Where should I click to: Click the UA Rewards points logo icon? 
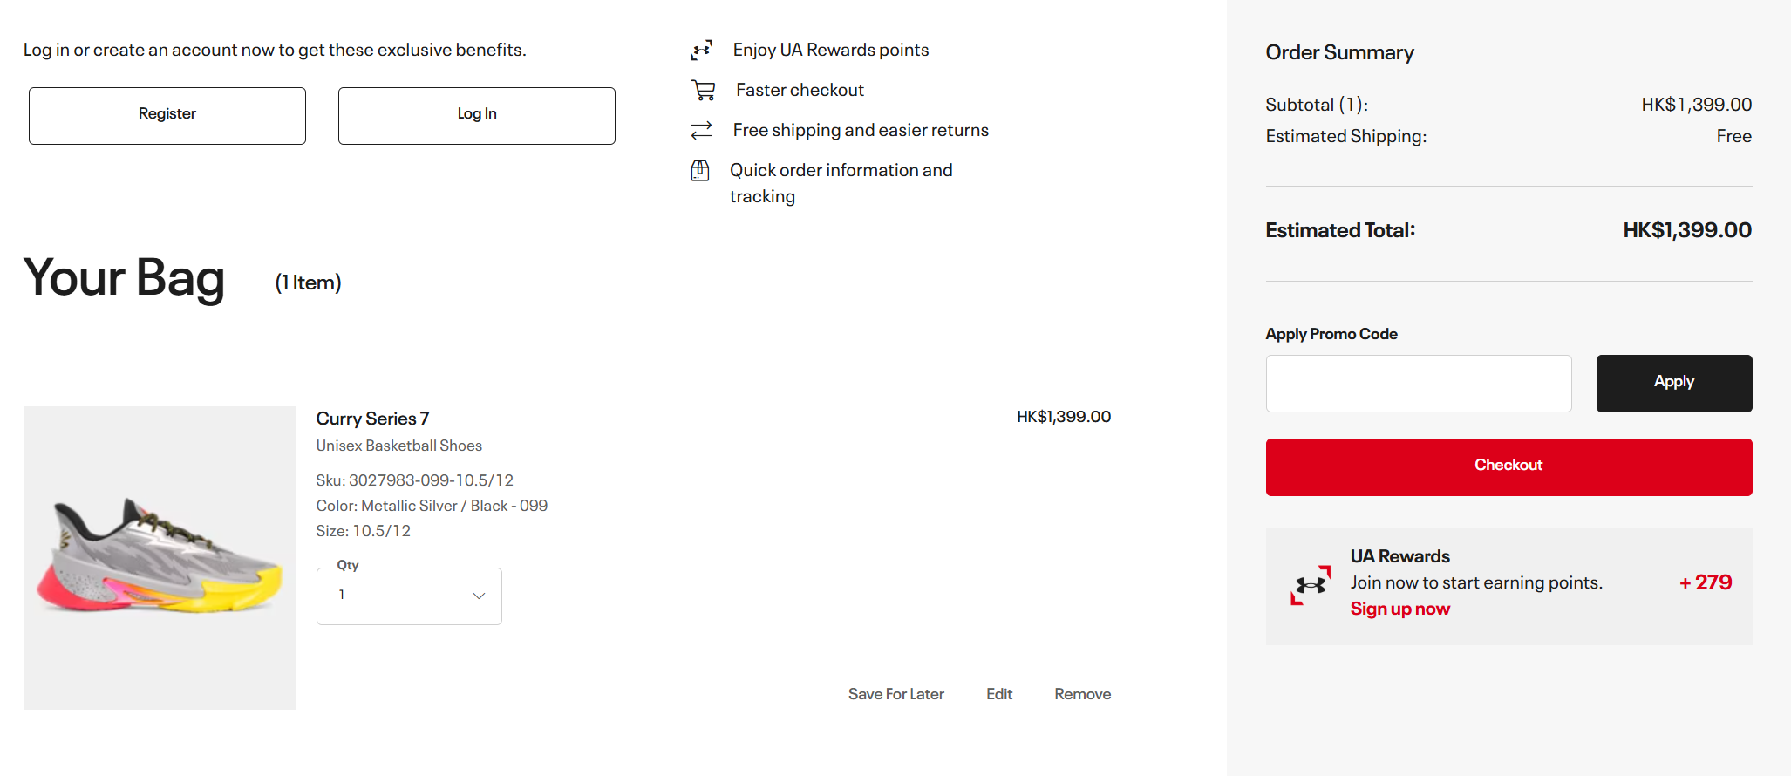pyautogui.click(x=701, y=51)
